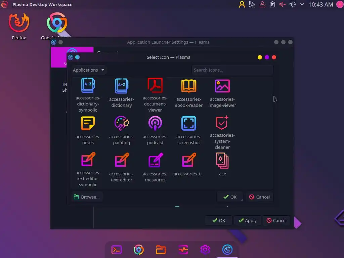Open the network tray icon

(252, 4)
